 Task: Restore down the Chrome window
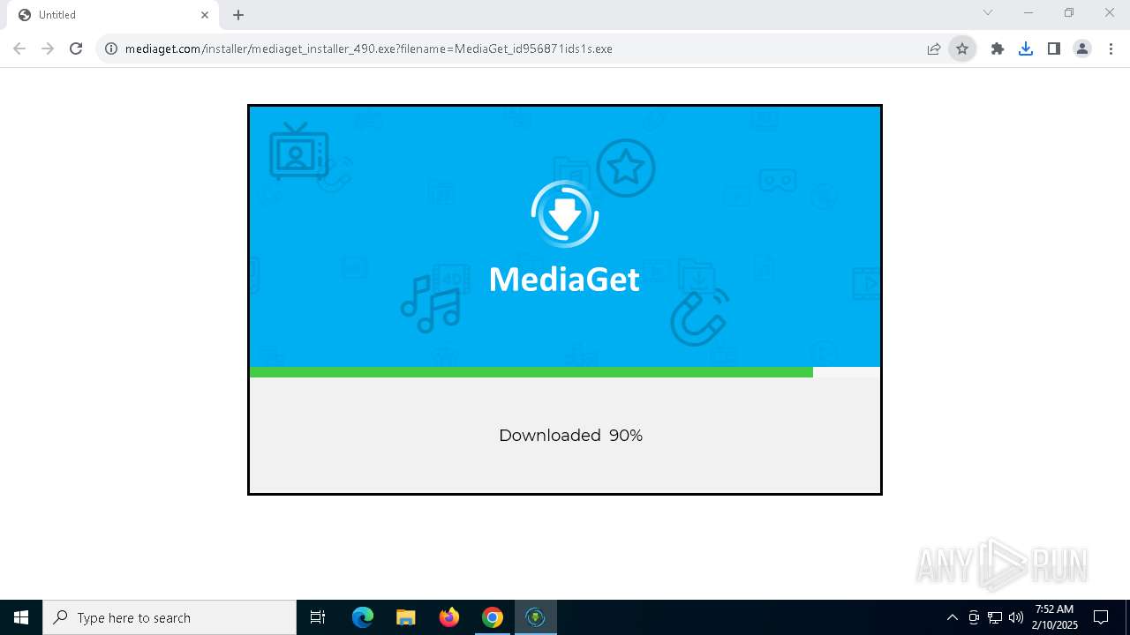(x=1069, y=12)
